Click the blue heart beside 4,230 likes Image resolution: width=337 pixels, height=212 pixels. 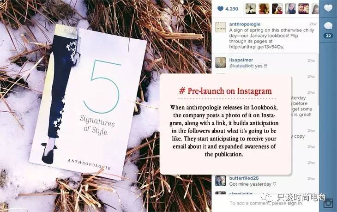(220, 9)
